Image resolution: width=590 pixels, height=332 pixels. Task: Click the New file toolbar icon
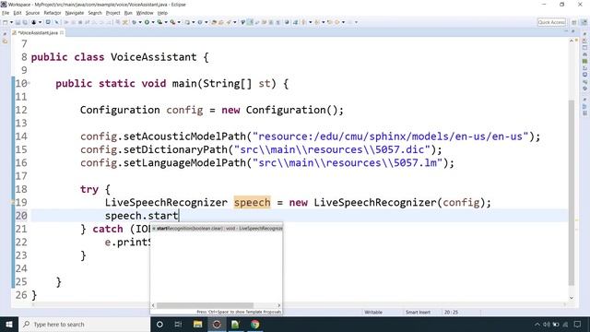[6, 22]
